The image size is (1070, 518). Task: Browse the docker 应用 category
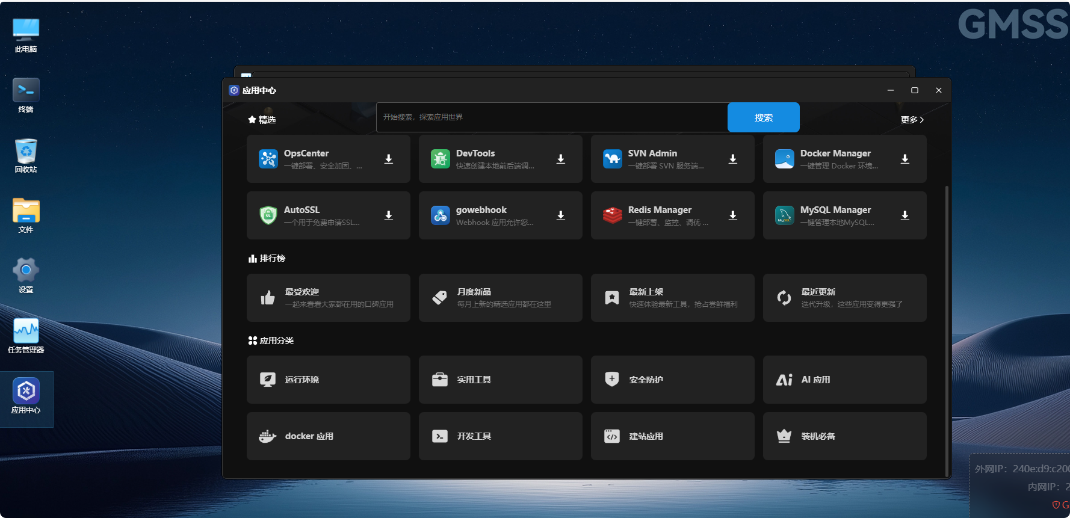click(329, 436)
